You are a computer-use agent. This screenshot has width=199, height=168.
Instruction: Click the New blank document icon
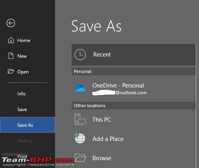click(11, 56)
